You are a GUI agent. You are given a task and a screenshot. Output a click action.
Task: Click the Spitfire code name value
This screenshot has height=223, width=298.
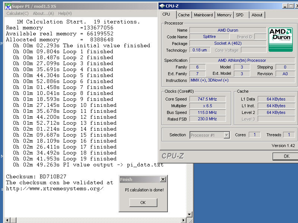[x=210, y=36]
